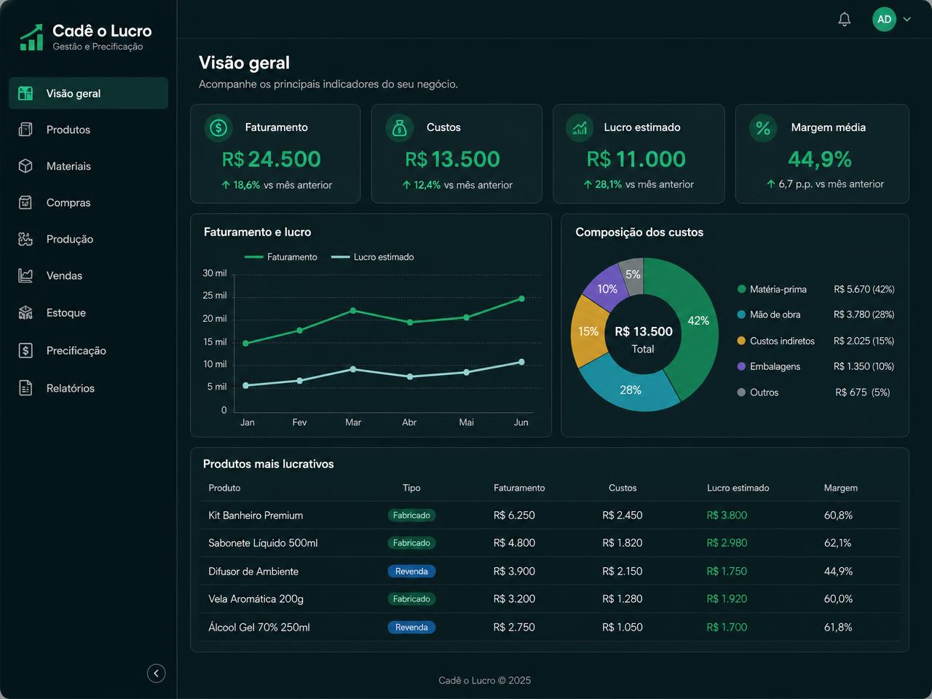The image size is (932, 699).
Task: Click the Embalagens purple legend dot
Action: pos(741,366)
